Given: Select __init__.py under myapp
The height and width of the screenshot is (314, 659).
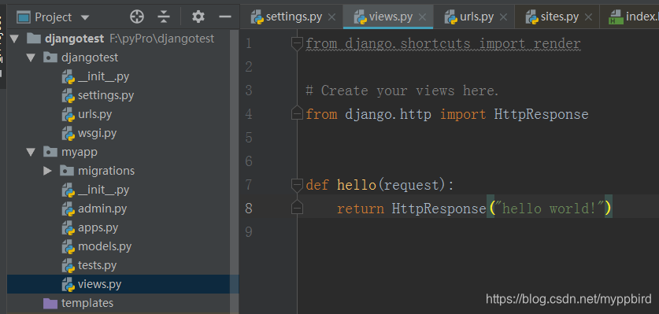Looking at the screenshot, I should point(103,190).
